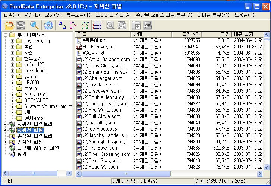Click the file list horizontal scroll-left arrow
This screenshot has height=186, width=271.
[x=78, y=173]
